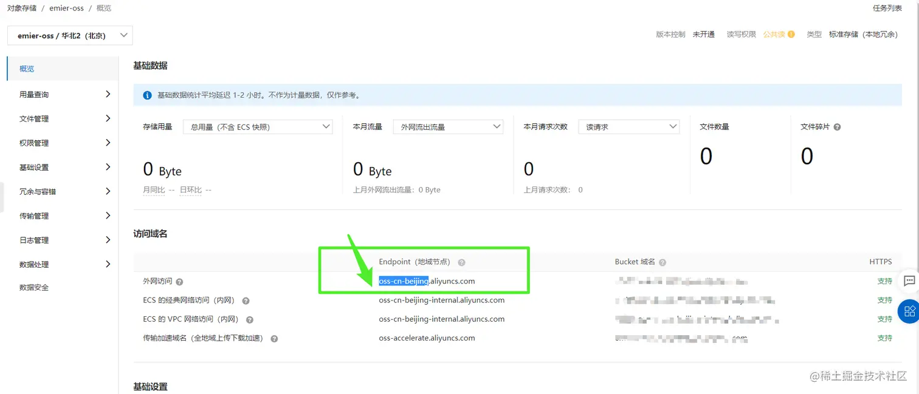
Task: Go to 对象存储 breadcrumb
Action: click(x=22, y=8)
